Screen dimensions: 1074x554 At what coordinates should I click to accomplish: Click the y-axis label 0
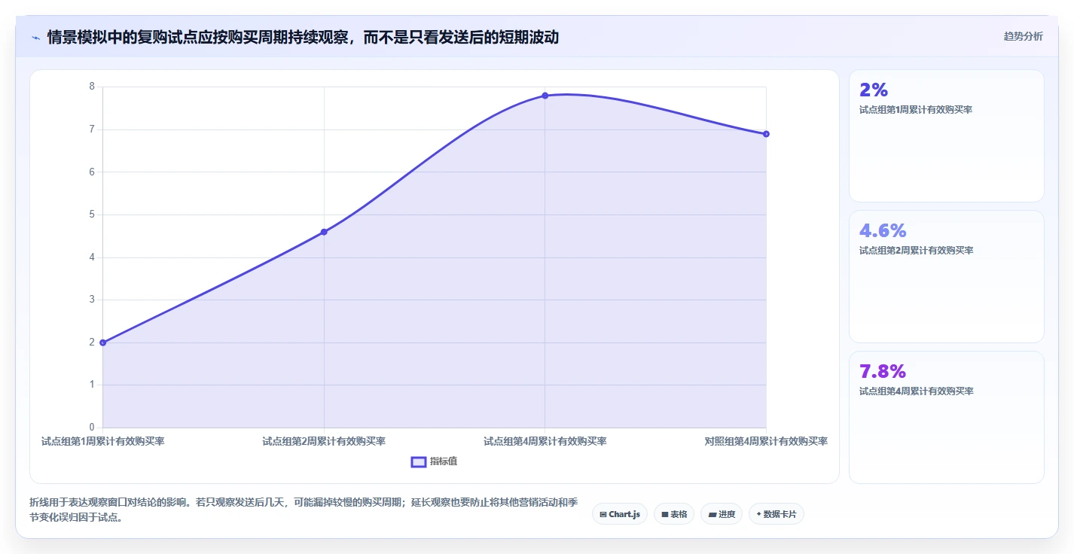pyautogui.click(x=92, y=428)
